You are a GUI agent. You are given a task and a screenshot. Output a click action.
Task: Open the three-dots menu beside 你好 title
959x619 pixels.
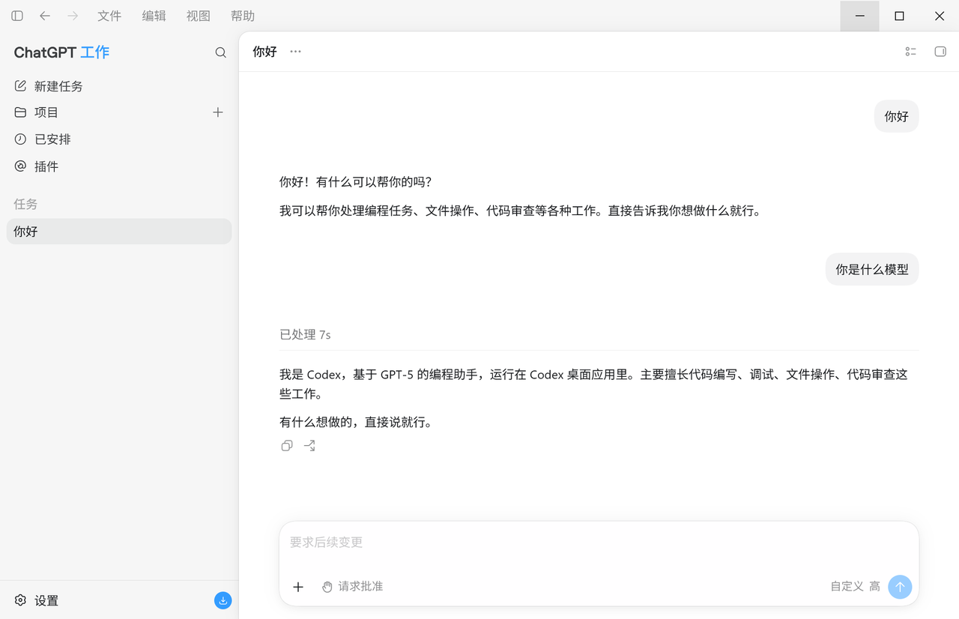295,52
